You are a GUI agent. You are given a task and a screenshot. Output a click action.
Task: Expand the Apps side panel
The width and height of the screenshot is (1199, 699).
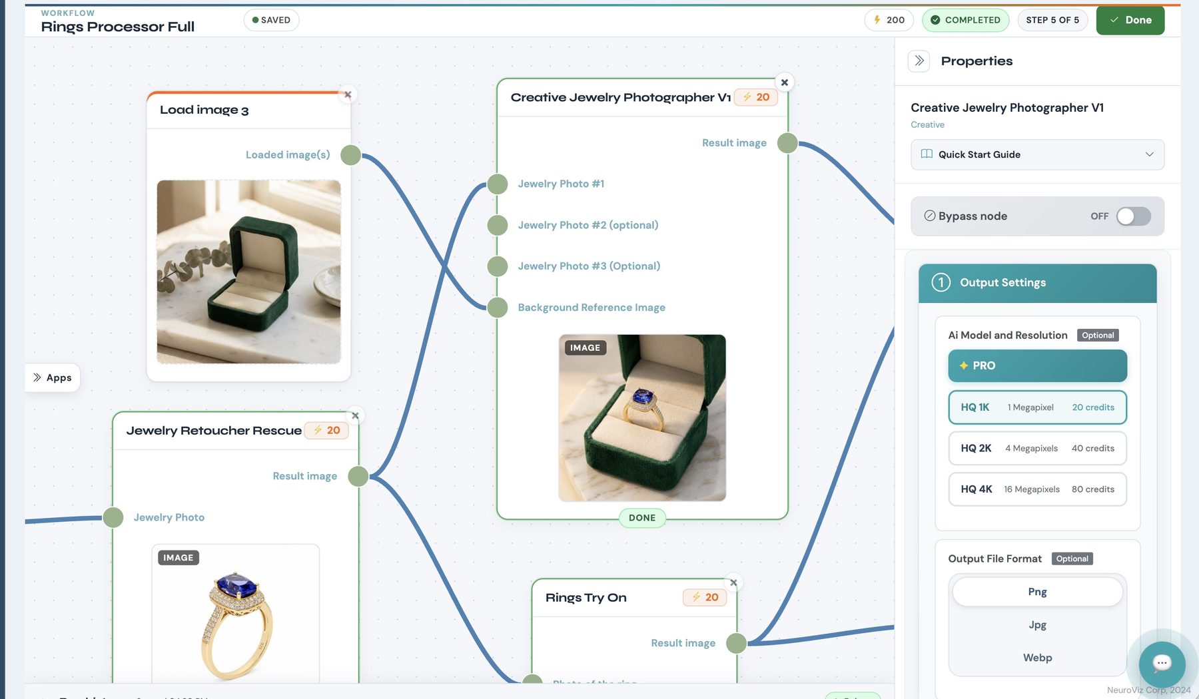[53, 377]
